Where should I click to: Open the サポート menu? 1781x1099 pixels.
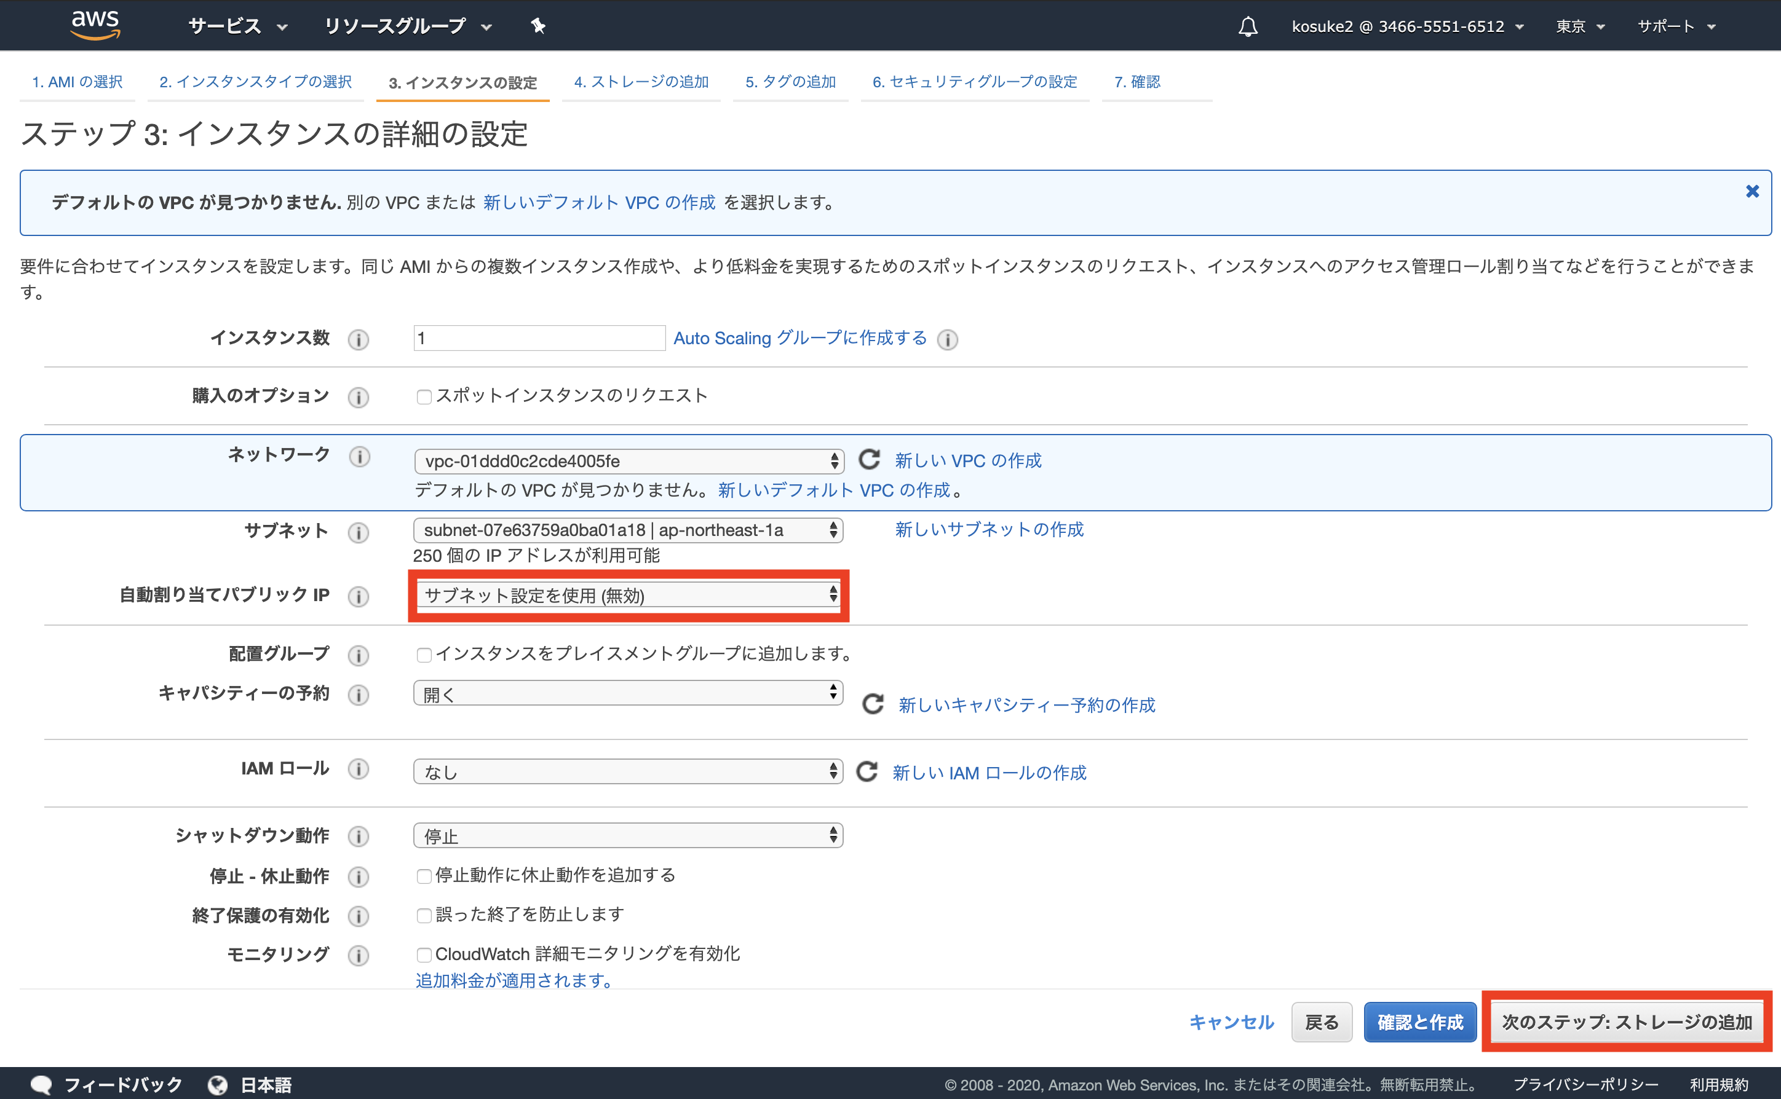1677,27
